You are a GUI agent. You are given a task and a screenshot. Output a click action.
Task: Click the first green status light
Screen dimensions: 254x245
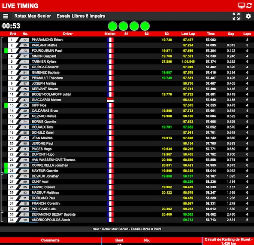coord(112,26)
